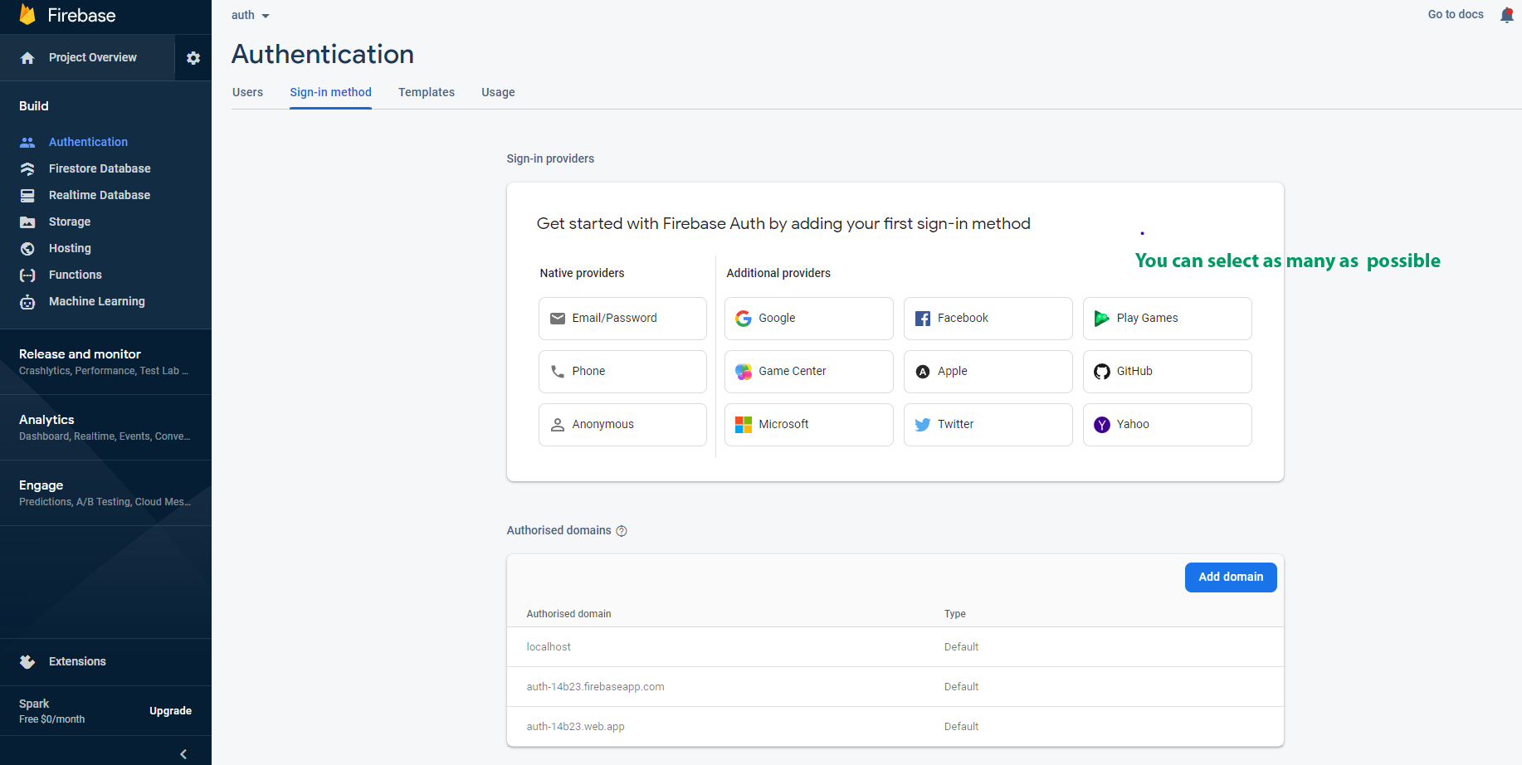Click the Hosting globe icon
The height and width of the screenshot is (765, 1522).
click(27, 248)
